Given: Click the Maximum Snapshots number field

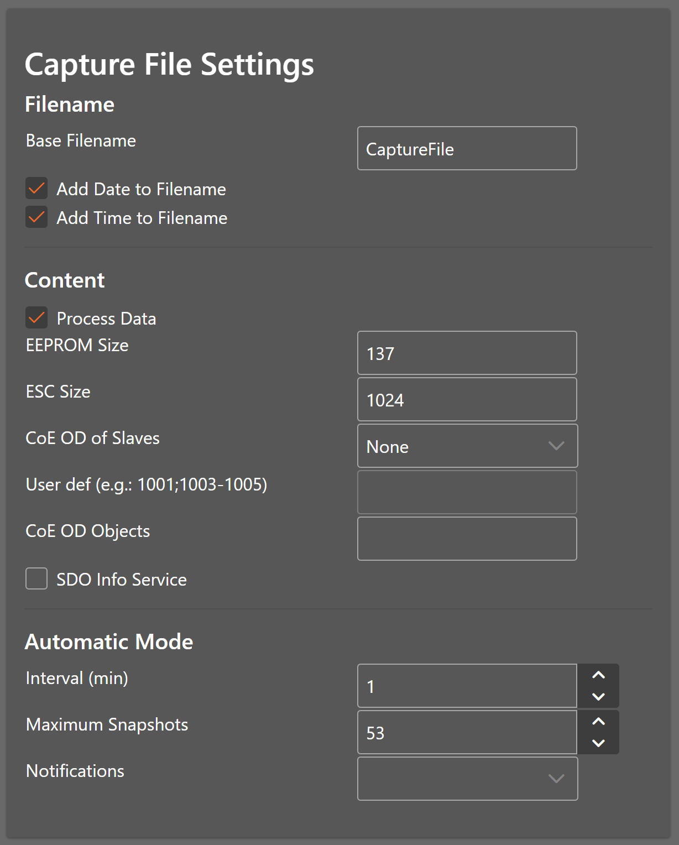Looking at the screenshot, I should [x=467, y=733].
